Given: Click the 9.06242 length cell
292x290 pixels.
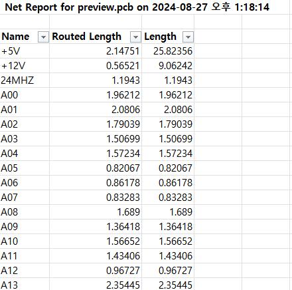Looking at the screenshot, I should click(168, 66).
